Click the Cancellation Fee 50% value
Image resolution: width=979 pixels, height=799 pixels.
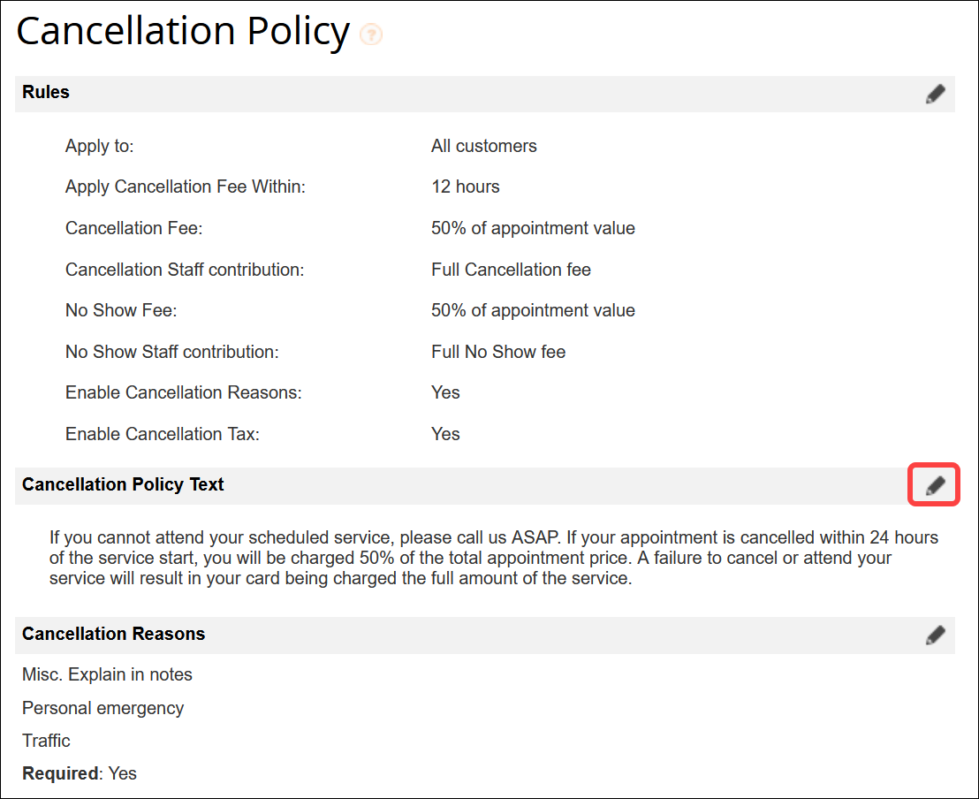pyautogui.click(x=533, y=228)
